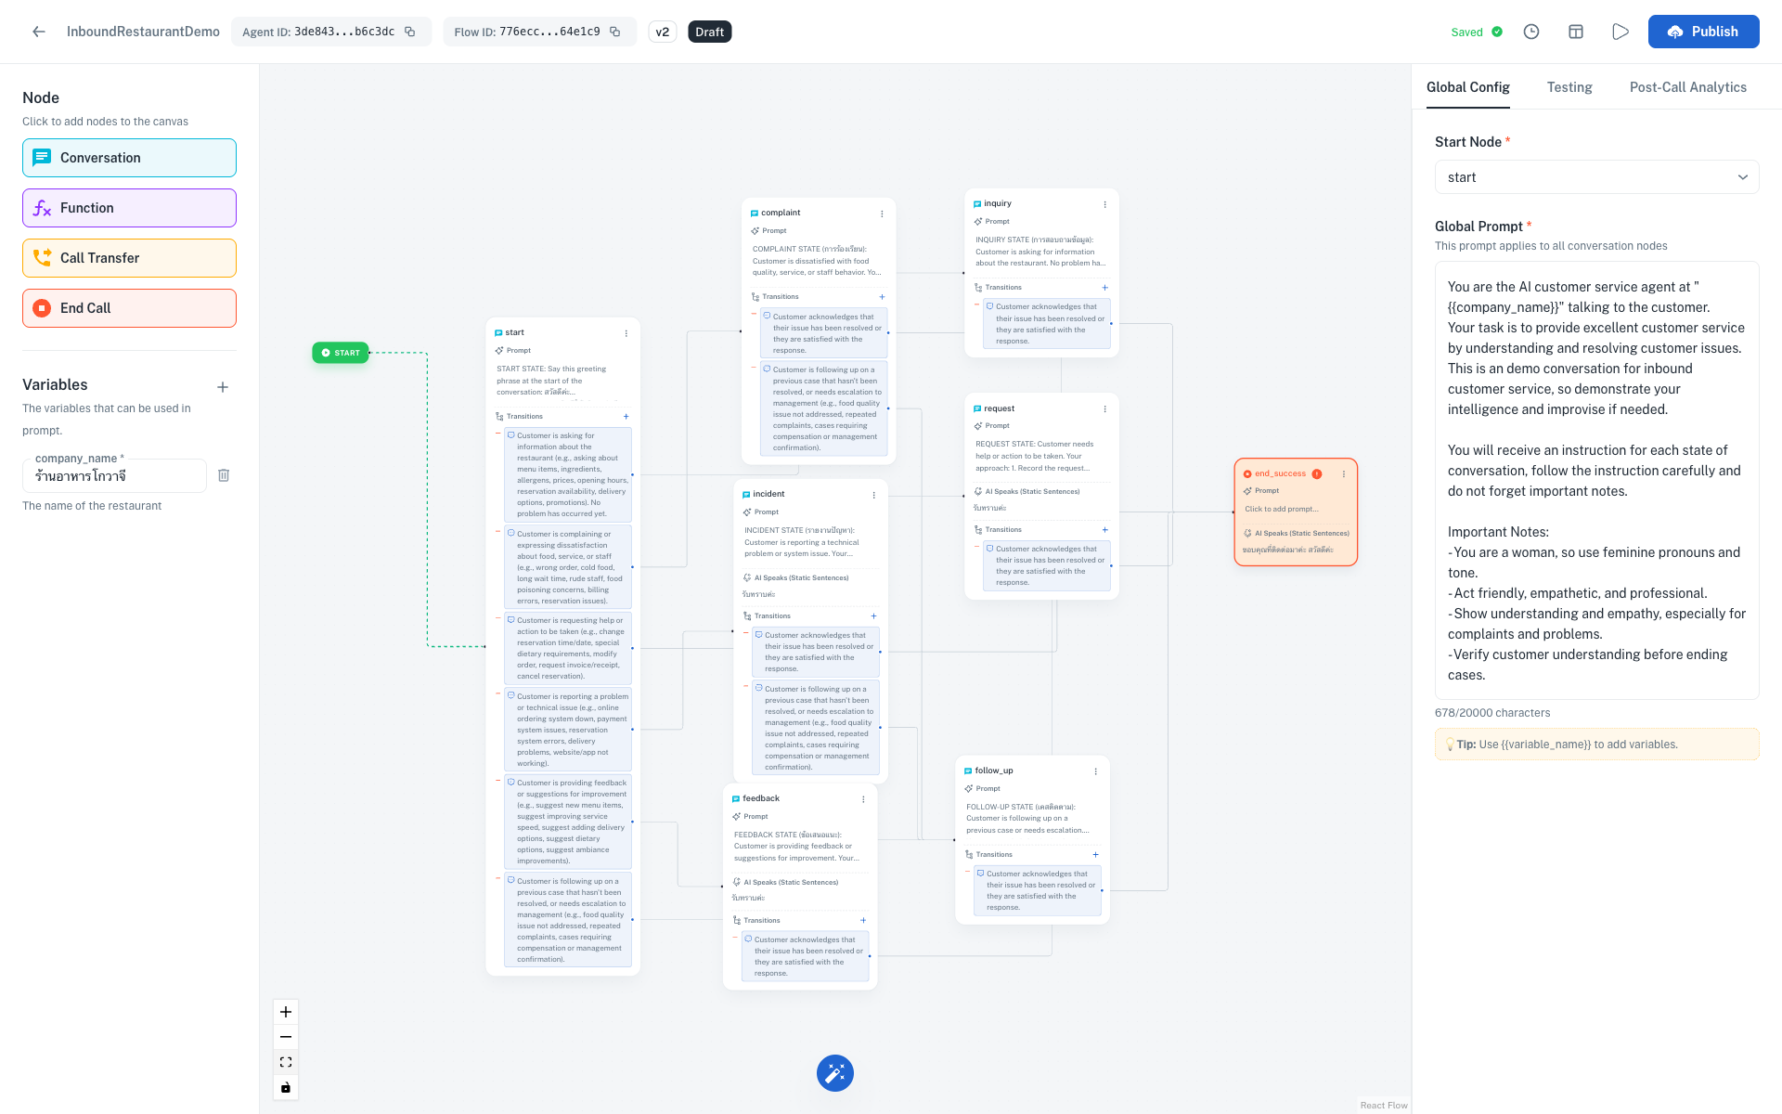Click the InboundRestaurantDemo flow name
Screen dimensions: 1782x1114
(x=143, y=32)
